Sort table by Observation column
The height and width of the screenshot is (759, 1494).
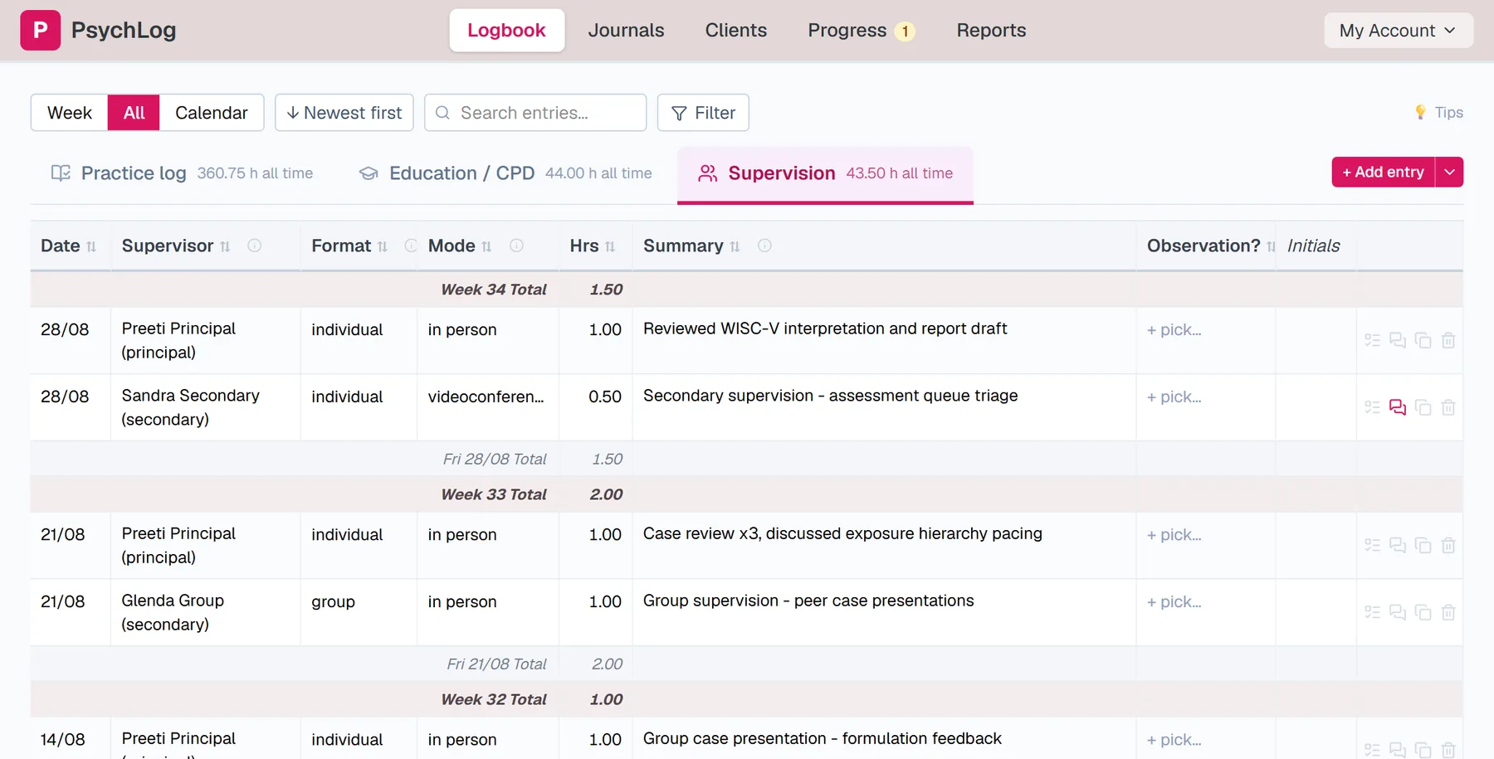click(1271, 246)
